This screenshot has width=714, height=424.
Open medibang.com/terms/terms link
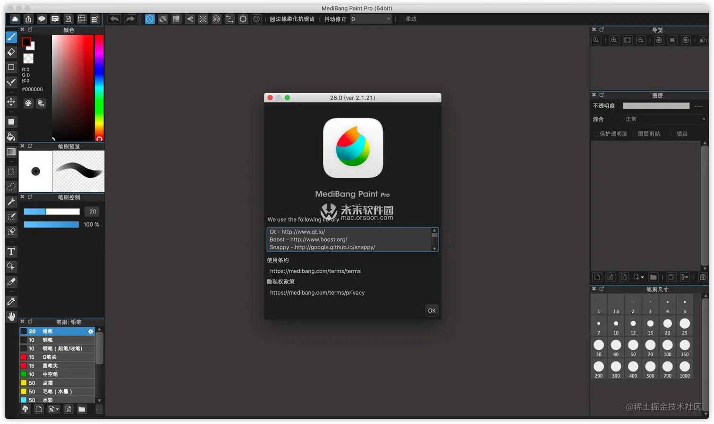point(315,271)
